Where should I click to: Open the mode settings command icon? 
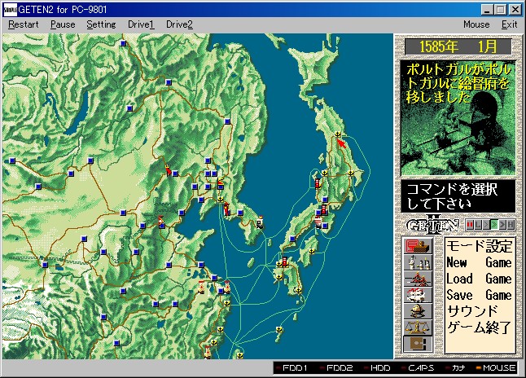click(418, 246)
